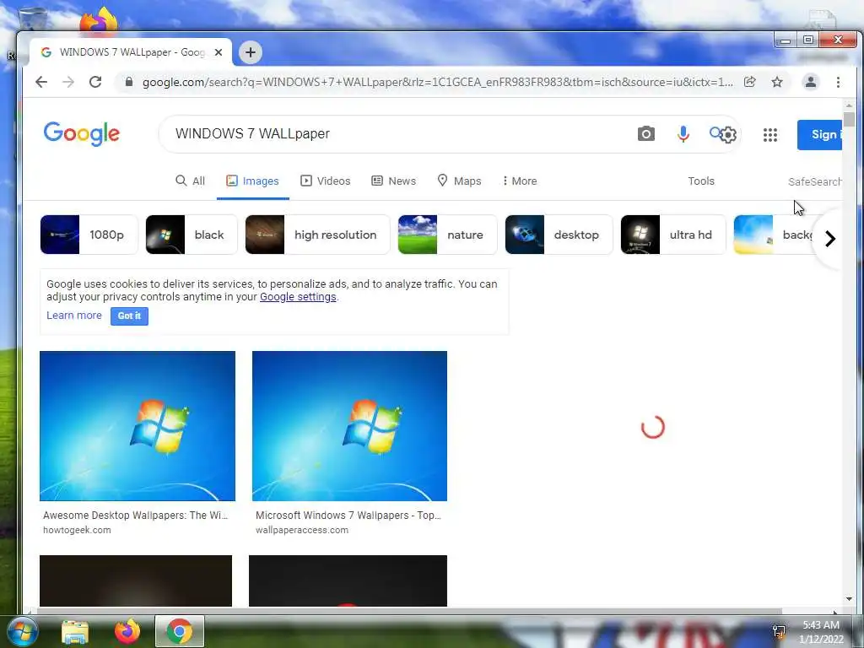The height and width of the screenshot is (648, 864).
Task: Start voice search with microphone icon
Action: (x=683, y=134)
